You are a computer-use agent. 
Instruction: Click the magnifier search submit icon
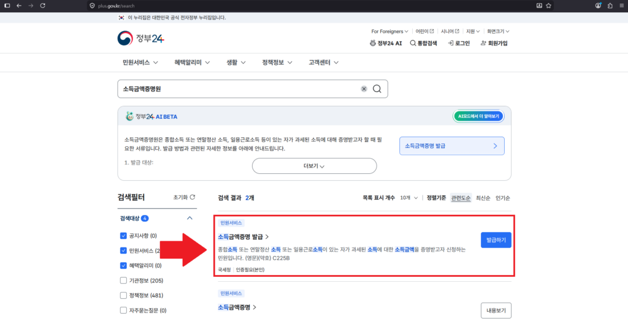coord(377,89)
